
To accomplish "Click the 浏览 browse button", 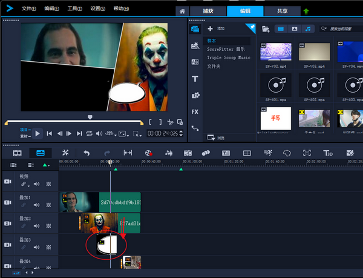I will (x=216, y=137).
